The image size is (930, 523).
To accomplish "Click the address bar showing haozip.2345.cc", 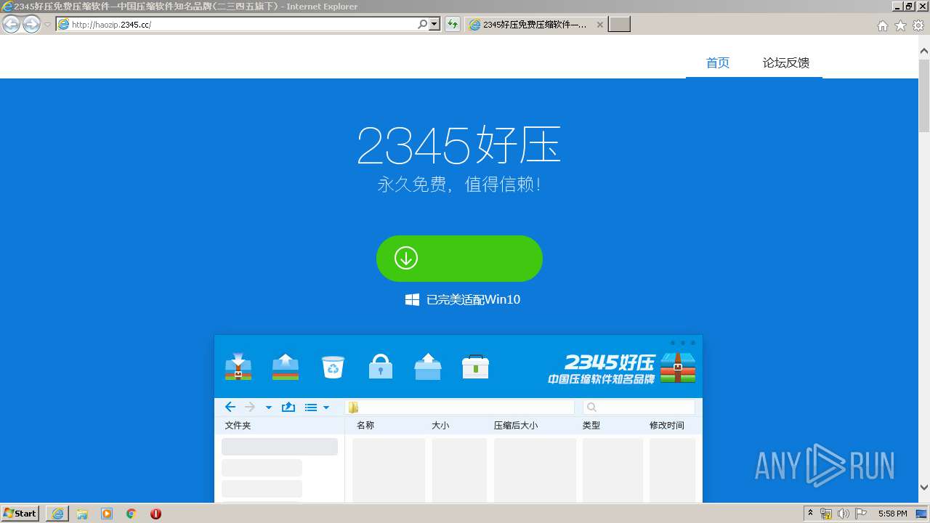I will [235, 24].
